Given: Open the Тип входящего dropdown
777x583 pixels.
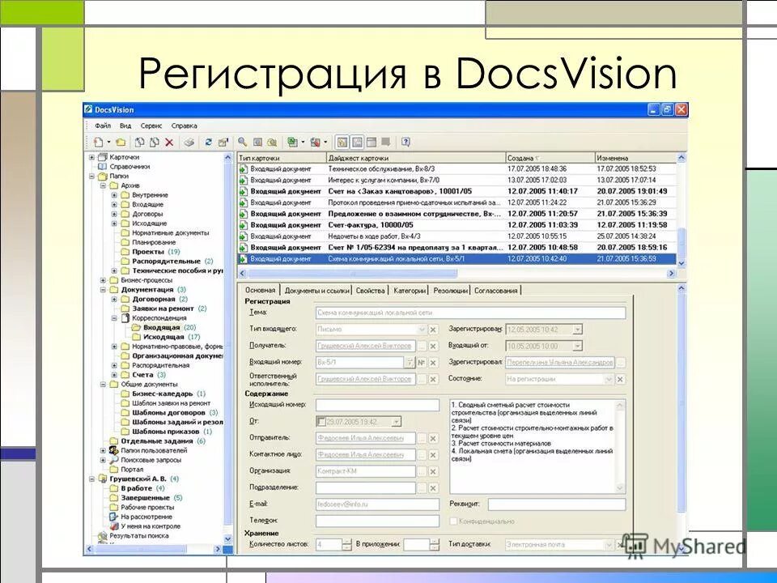Looking at the screenshot, I should coord(422,330).
